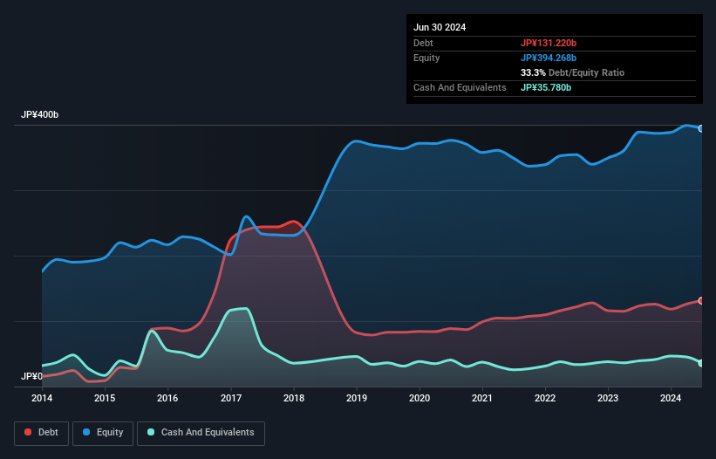Click the tooltip's Cash And Equivalents label

[x=460, y=87]
